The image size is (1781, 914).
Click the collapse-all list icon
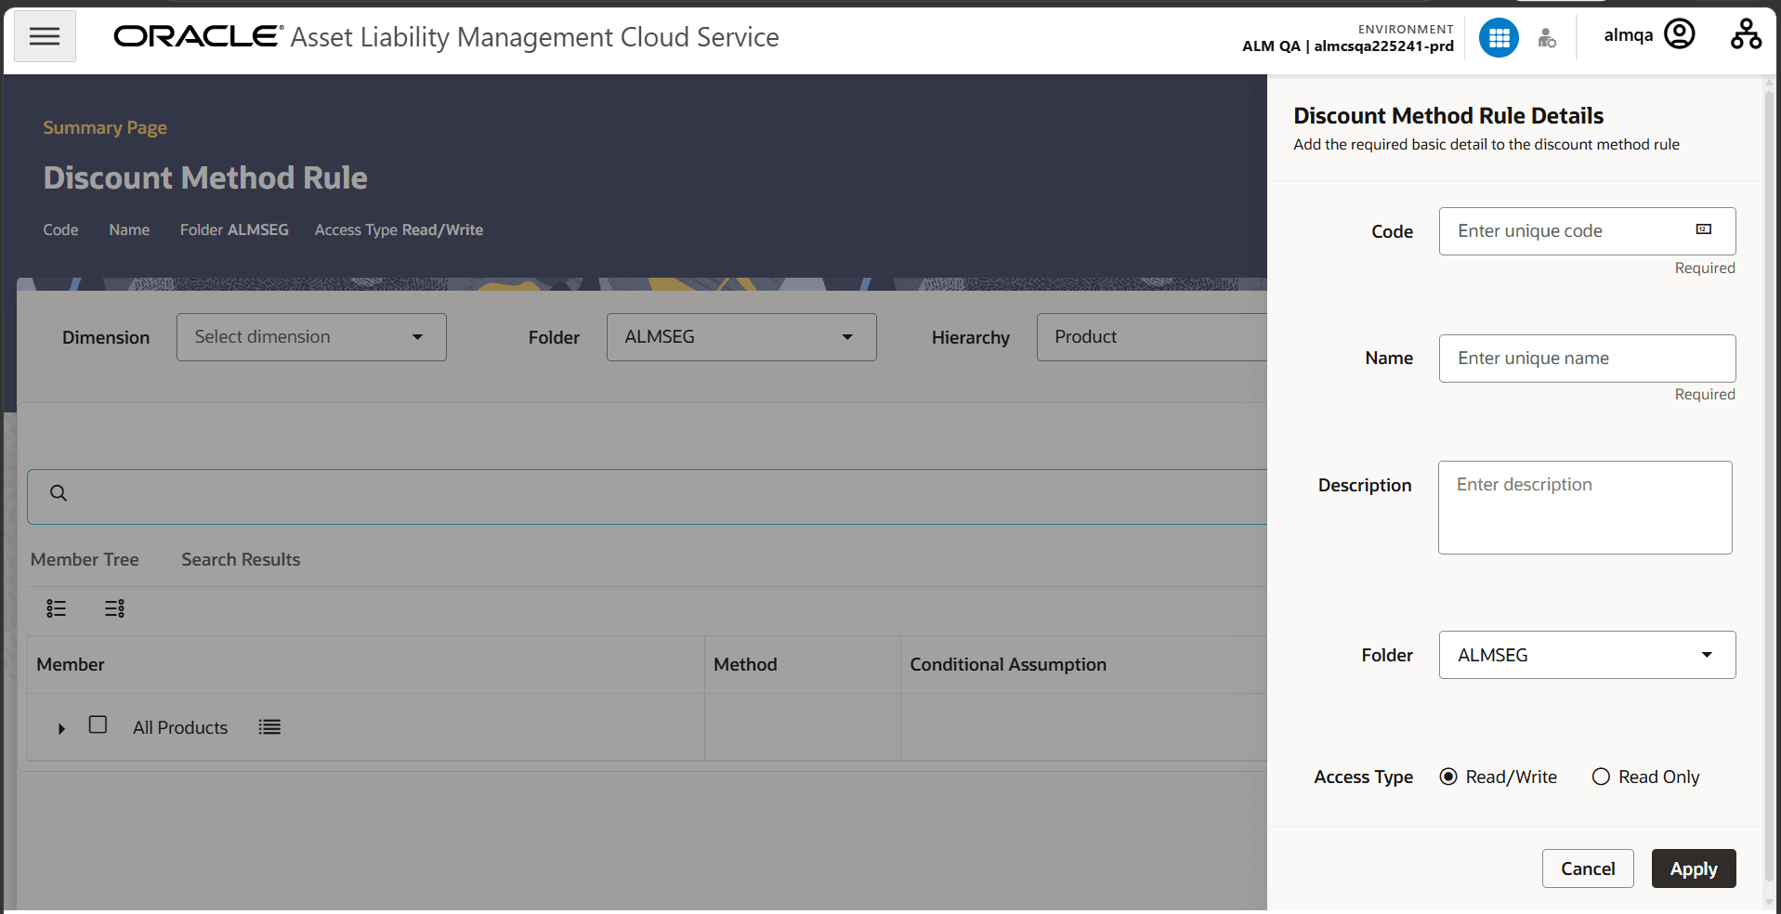tap(114, 608)
